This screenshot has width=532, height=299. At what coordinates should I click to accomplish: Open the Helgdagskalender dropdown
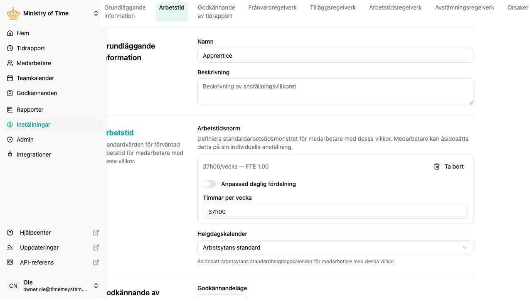tap(335, 248)
